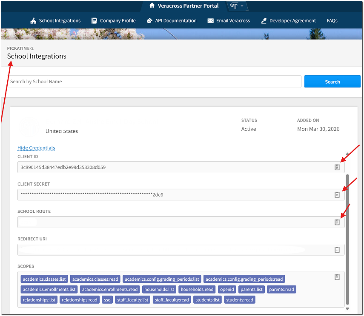Click the academics.config.grading_periods:read scope tag

coord(244,279)
